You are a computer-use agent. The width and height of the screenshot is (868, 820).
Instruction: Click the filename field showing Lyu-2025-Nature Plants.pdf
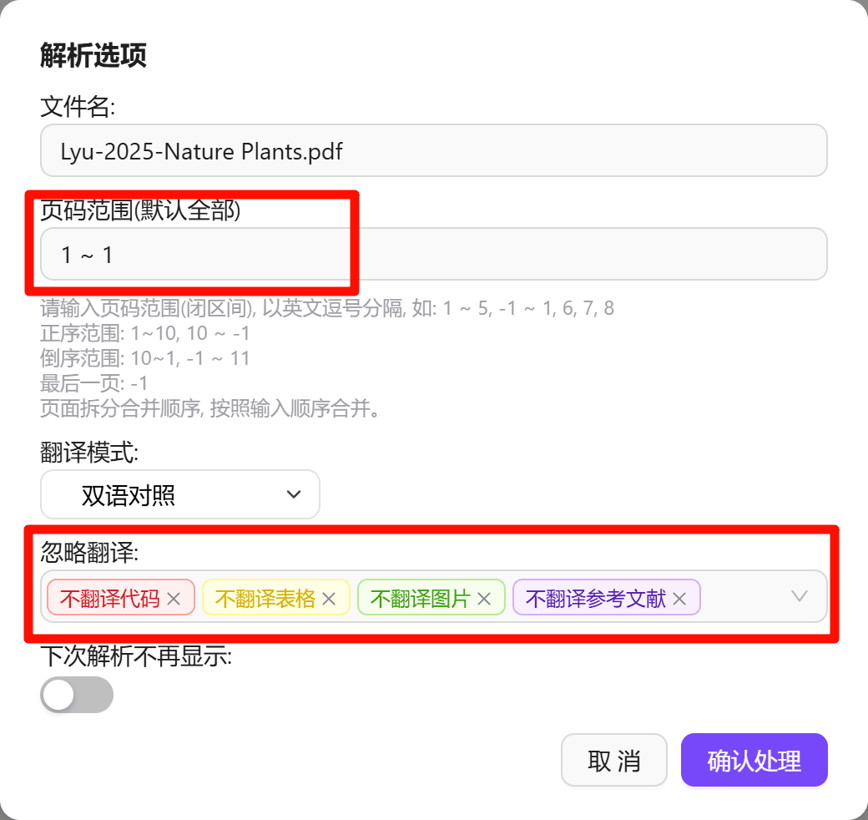point(434,150)
